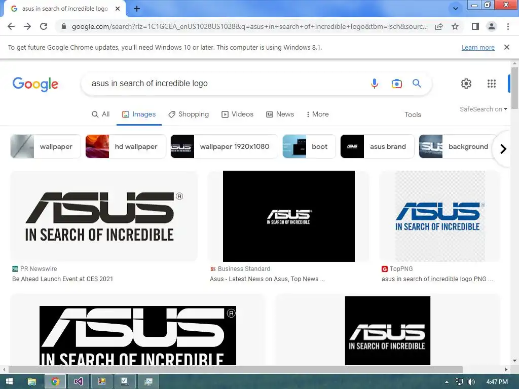Screen dimensions: 519x389
Task: Share this page via share icon
Action: tap(439, 26)
